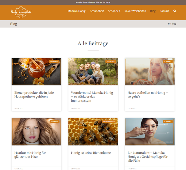Open the honey jar post thumbnail

coord(37,71)
